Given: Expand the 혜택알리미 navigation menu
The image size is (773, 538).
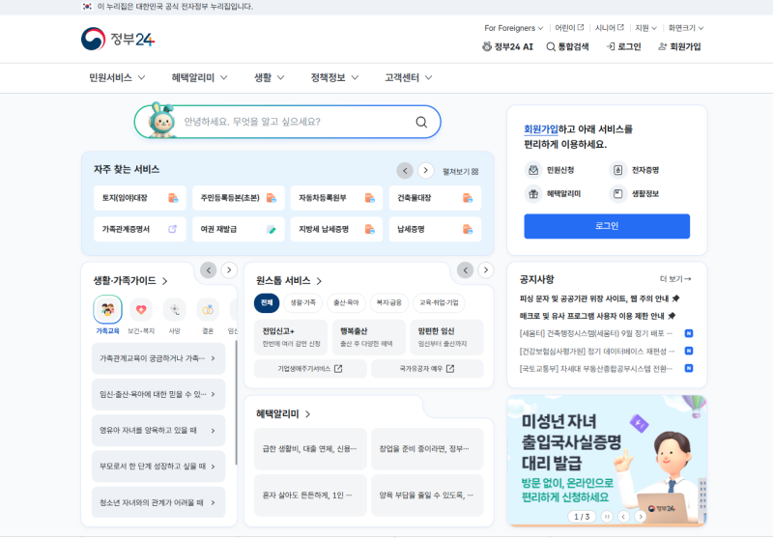Looking at the screenshot, I should [199, 78].
